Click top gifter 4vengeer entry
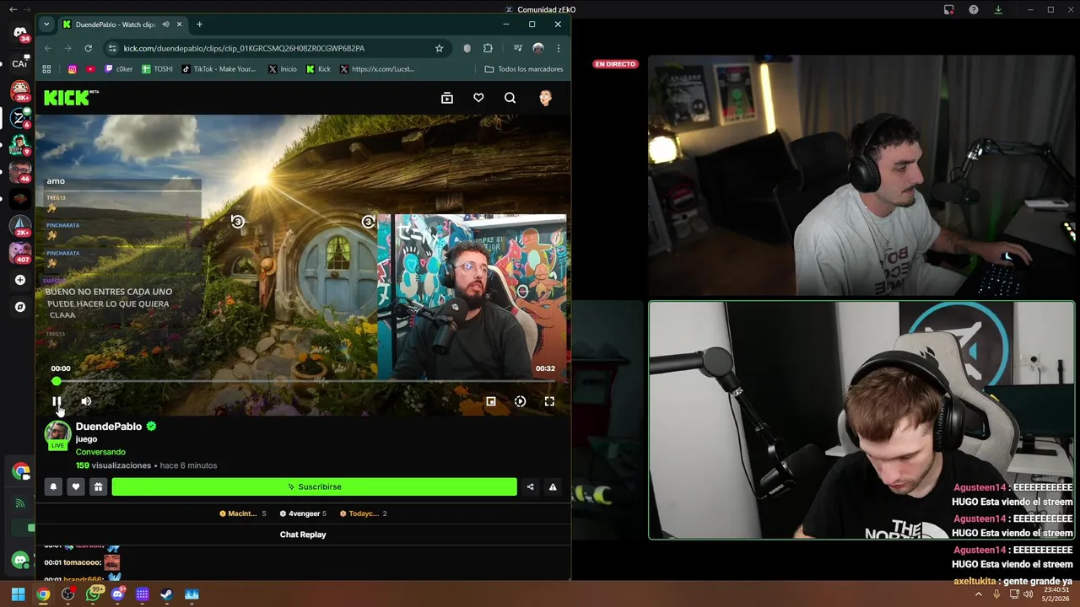The height and width of the screenshot is (607, 1080). [x=305, y=513]
